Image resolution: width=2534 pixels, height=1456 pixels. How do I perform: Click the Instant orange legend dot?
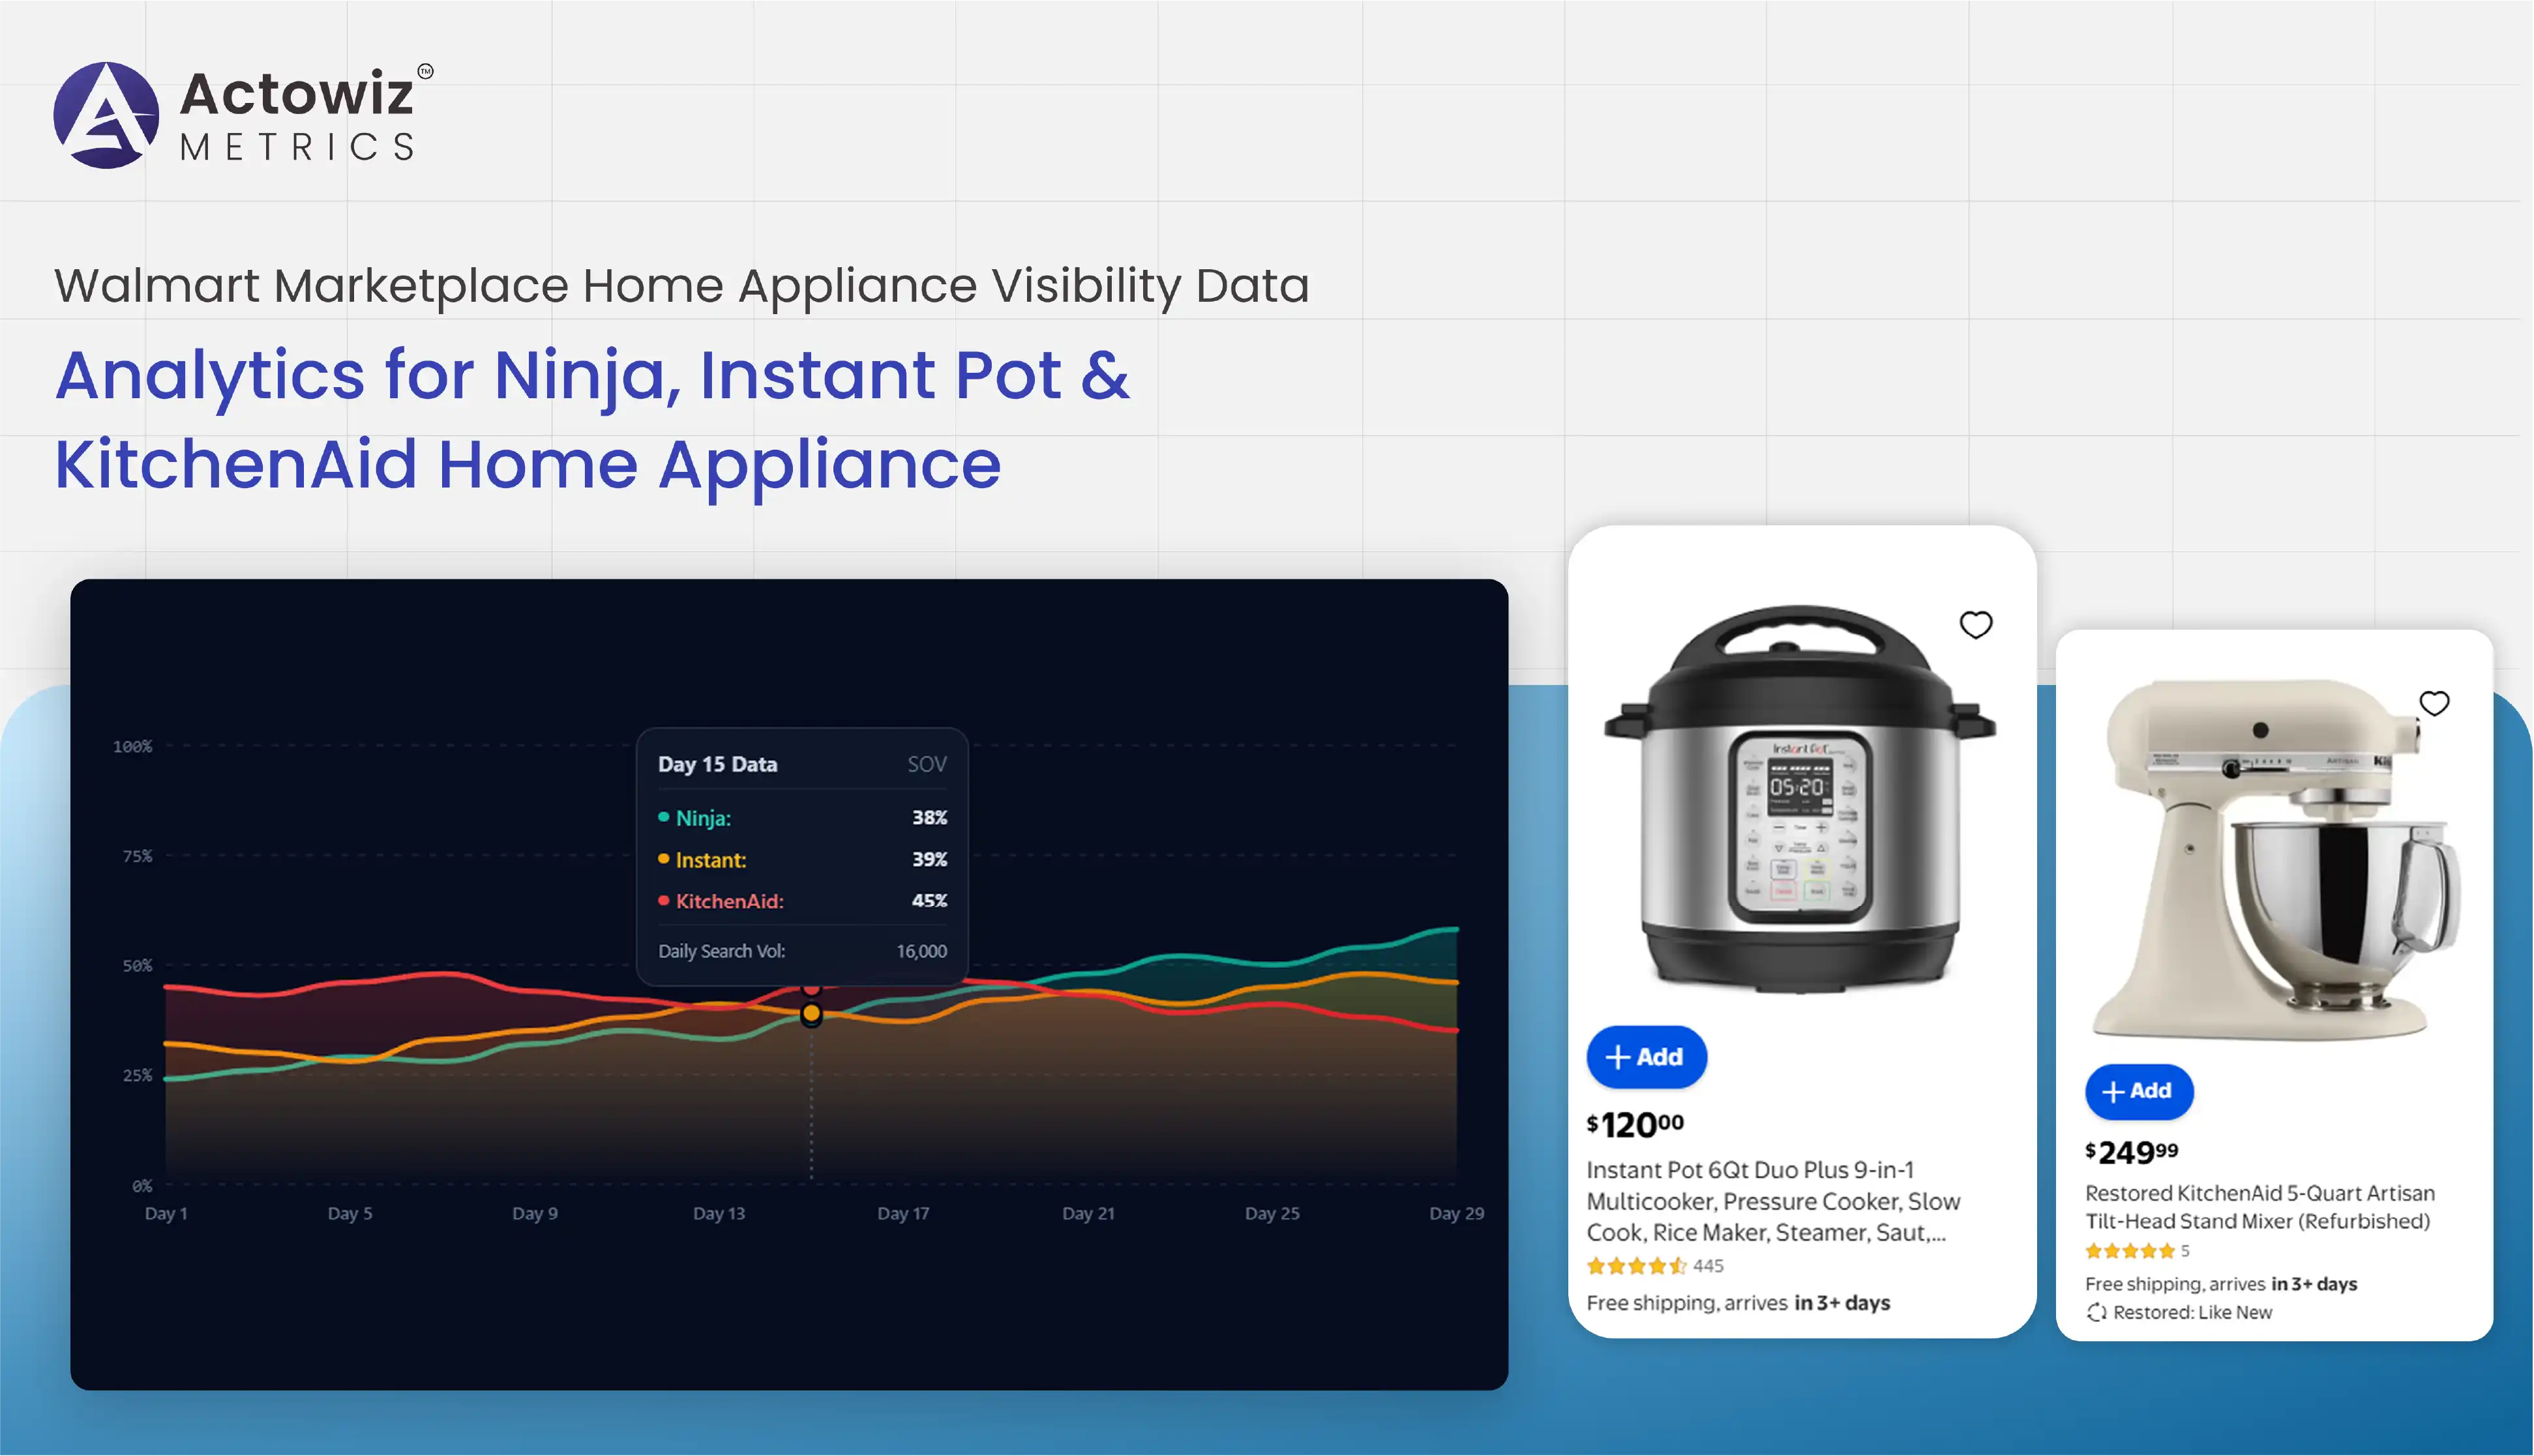point(663,859)
